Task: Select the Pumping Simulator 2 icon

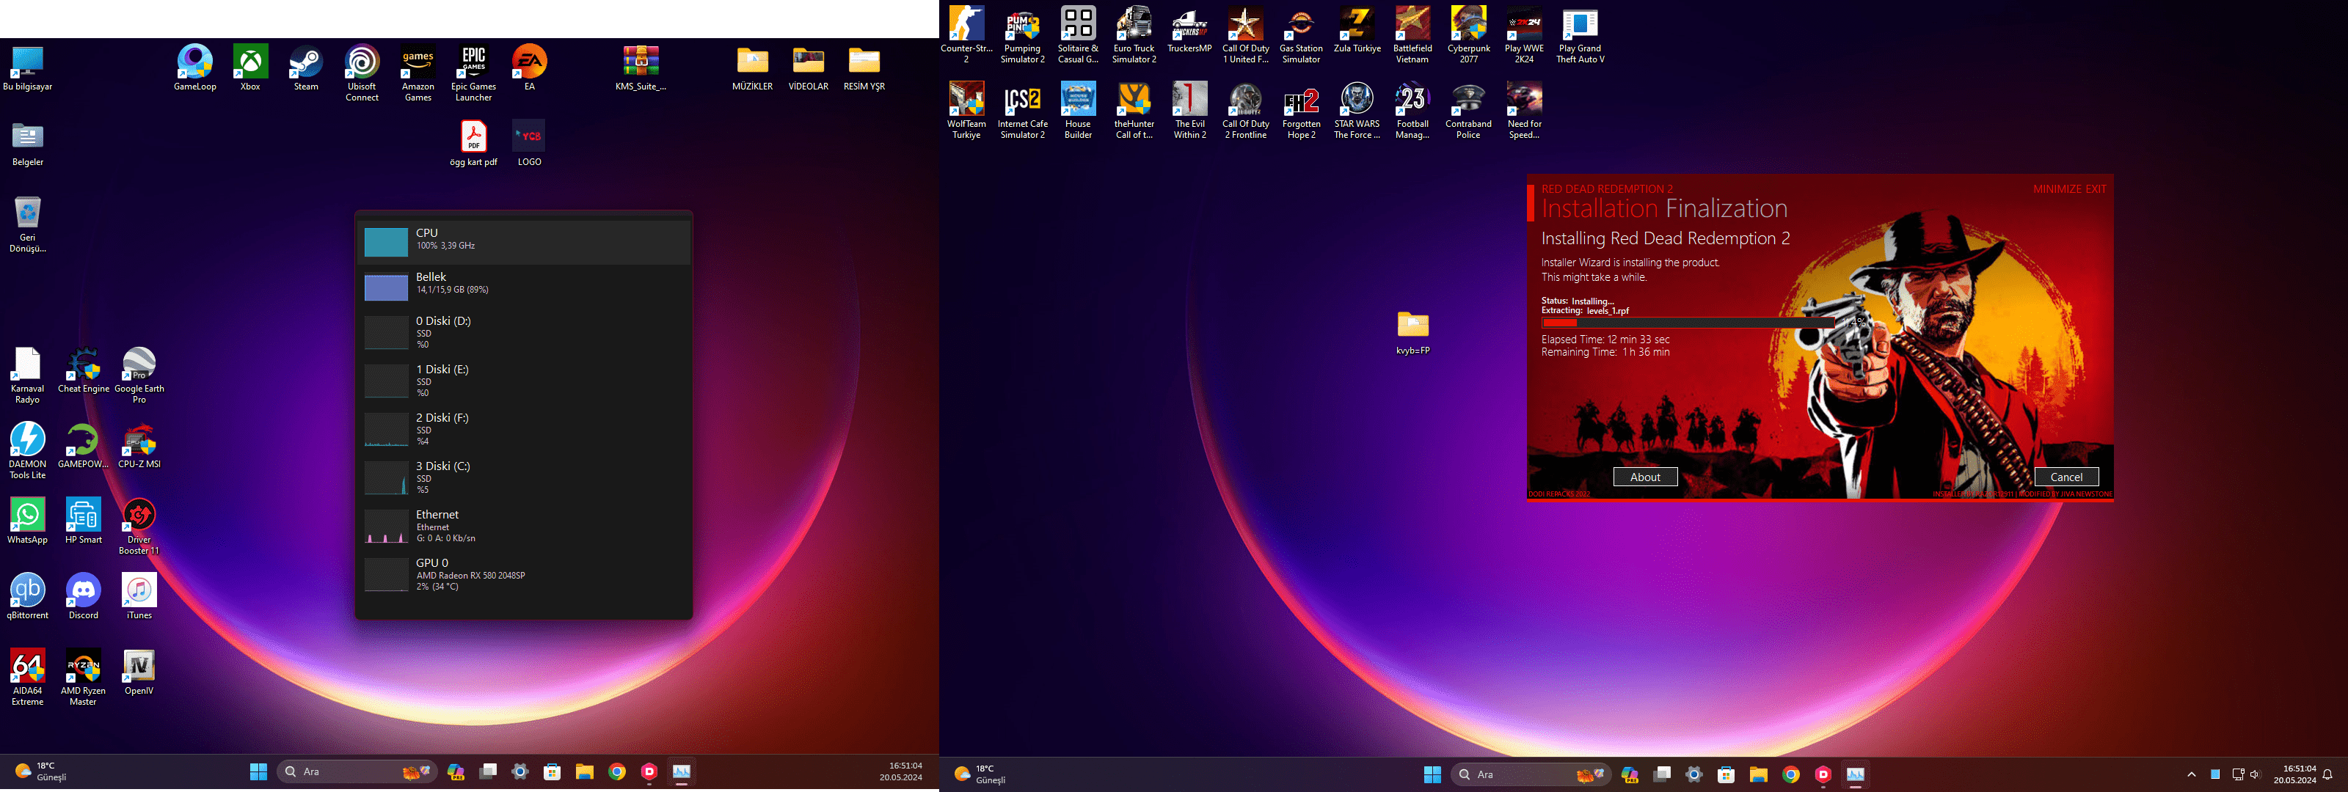Action: (1022, 34)
